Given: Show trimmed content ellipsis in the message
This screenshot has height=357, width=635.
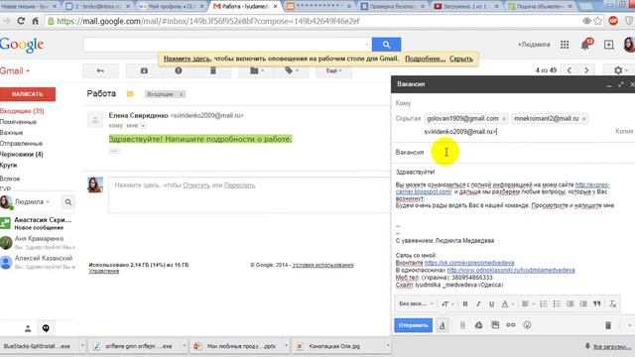Looking at the screenshot, I should pos(114,151).
